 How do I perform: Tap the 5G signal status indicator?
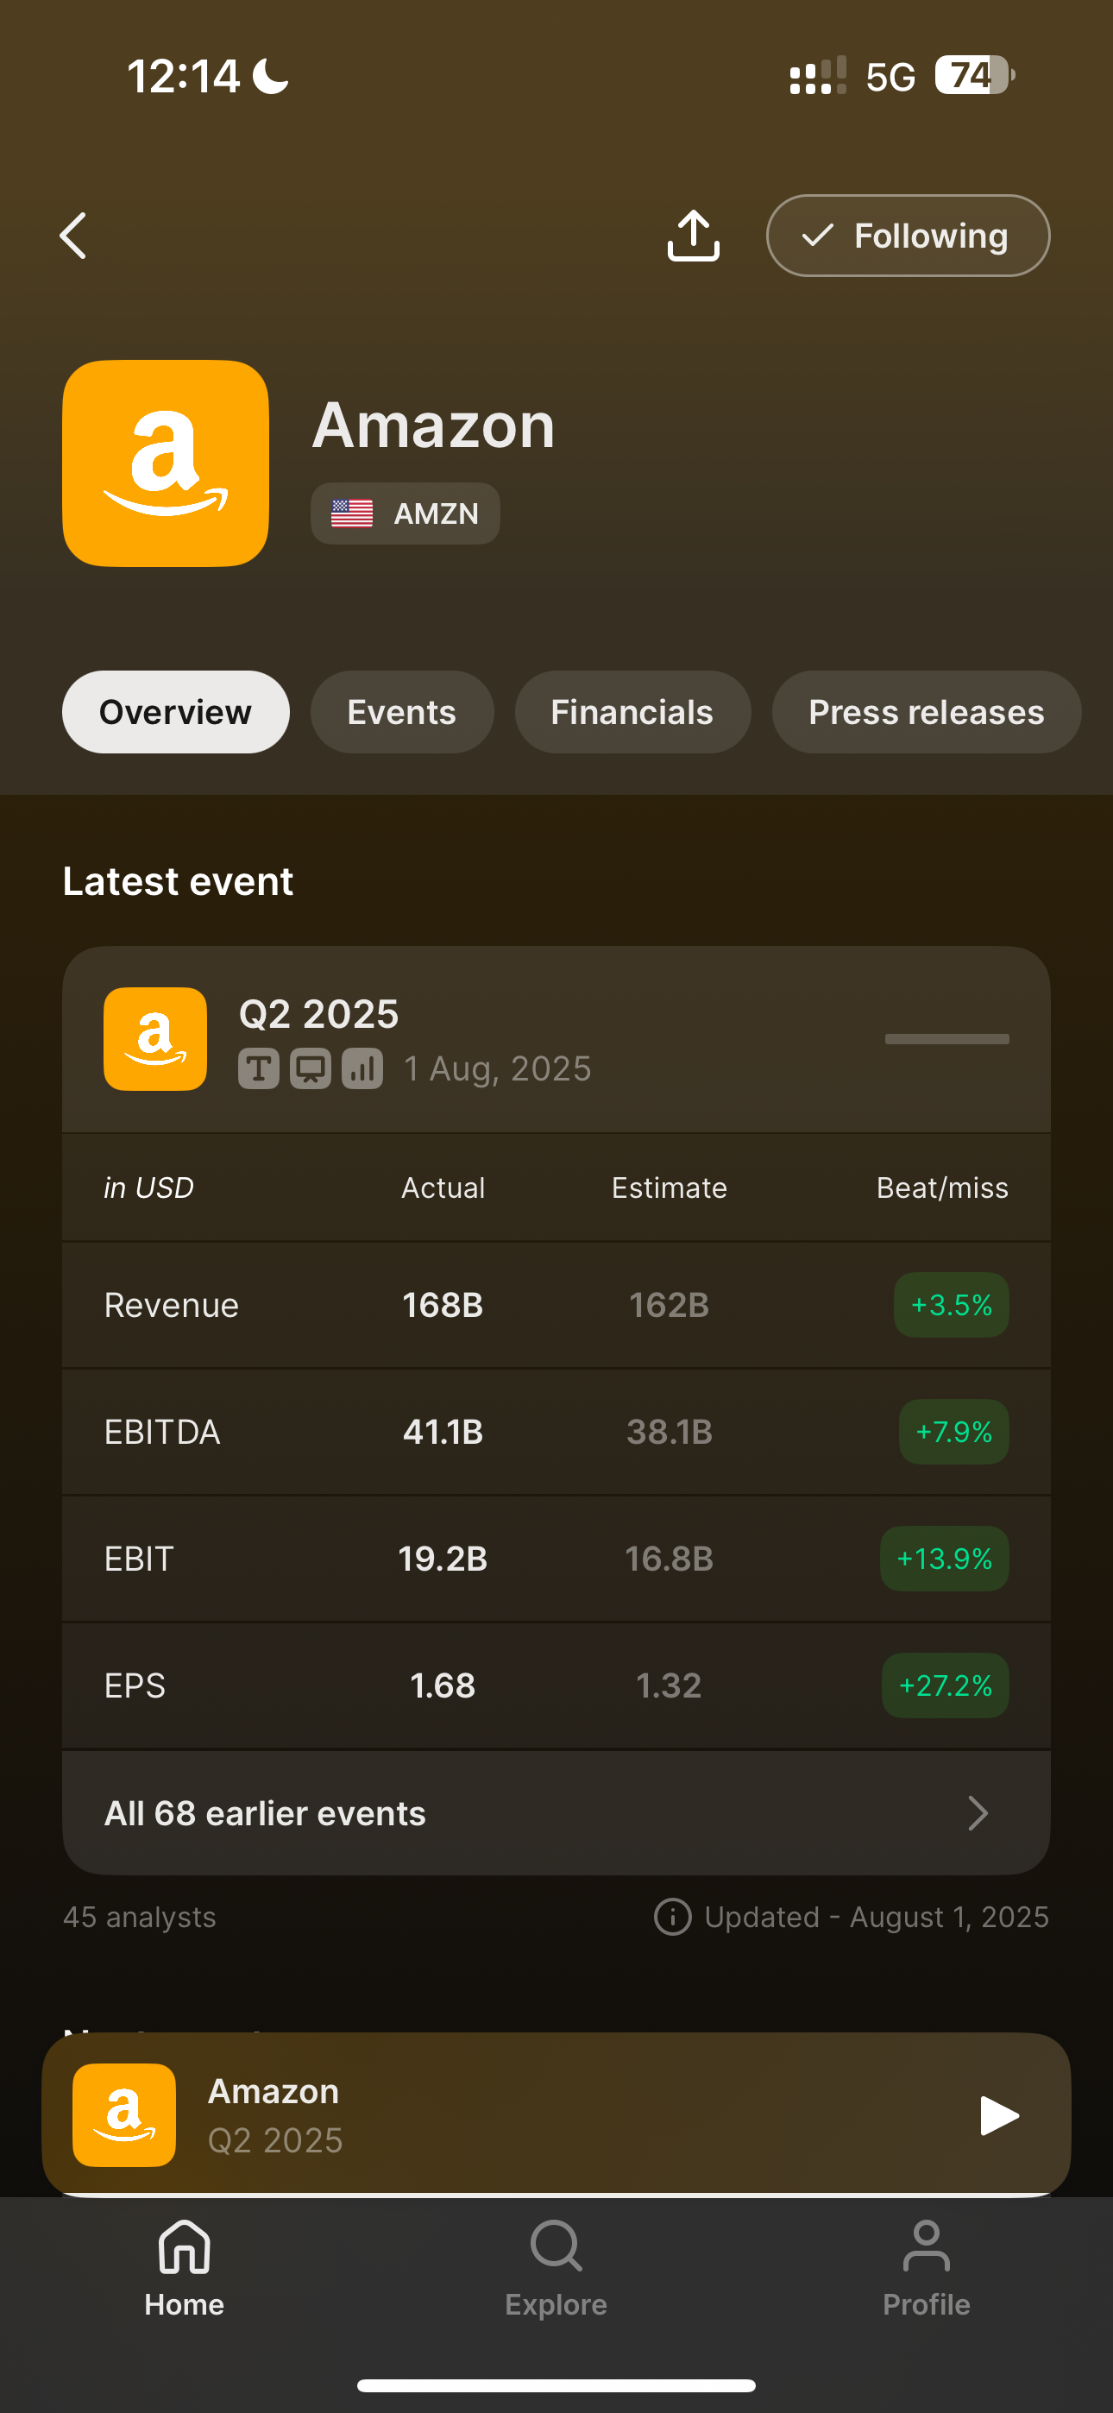point(890,77)
